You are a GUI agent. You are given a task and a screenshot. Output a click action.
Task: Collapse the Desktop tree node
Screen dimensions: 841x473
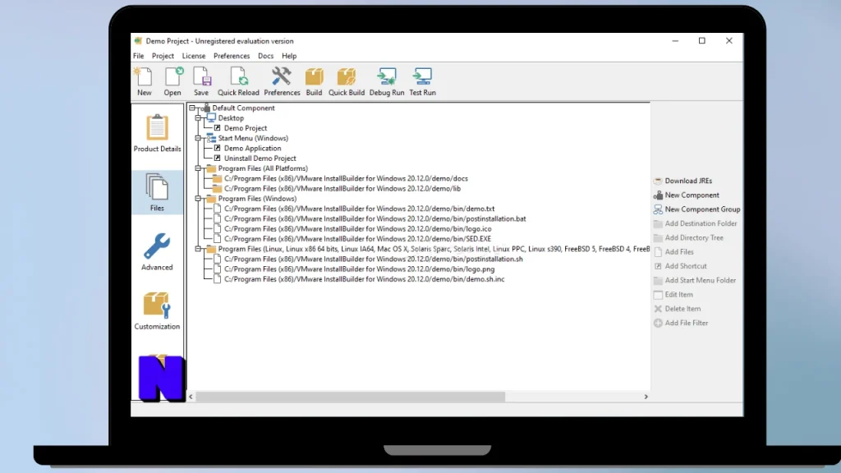click(x=199, y=118)
